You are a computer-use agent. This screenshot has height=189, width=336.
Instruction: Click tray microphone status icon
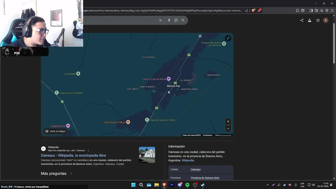[296, 185]
